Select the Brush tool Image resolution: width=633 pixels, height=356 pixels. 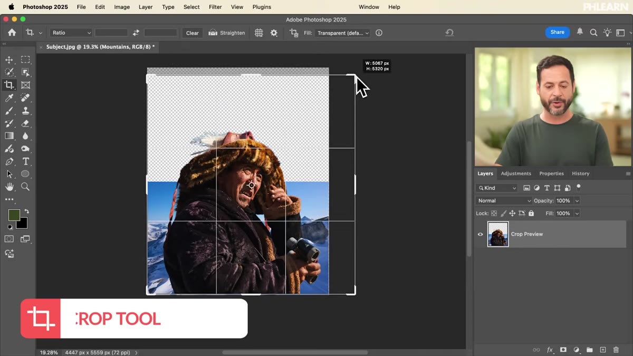9,111
